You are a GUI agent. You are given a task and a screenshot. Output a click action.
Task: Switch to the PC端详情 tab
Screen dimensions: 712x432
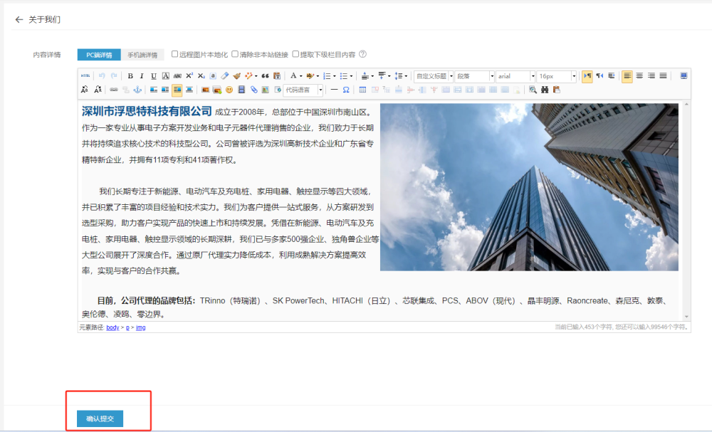(99, 55)
